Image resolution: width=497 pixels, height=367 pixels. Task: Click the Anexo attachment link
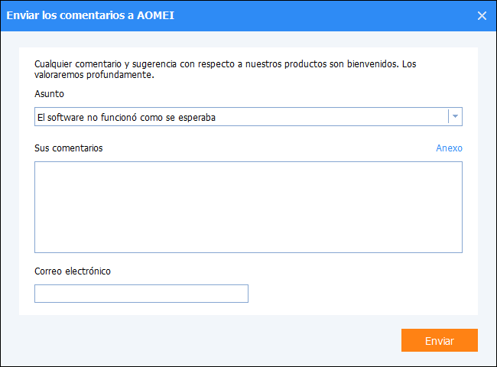point(449,148)
